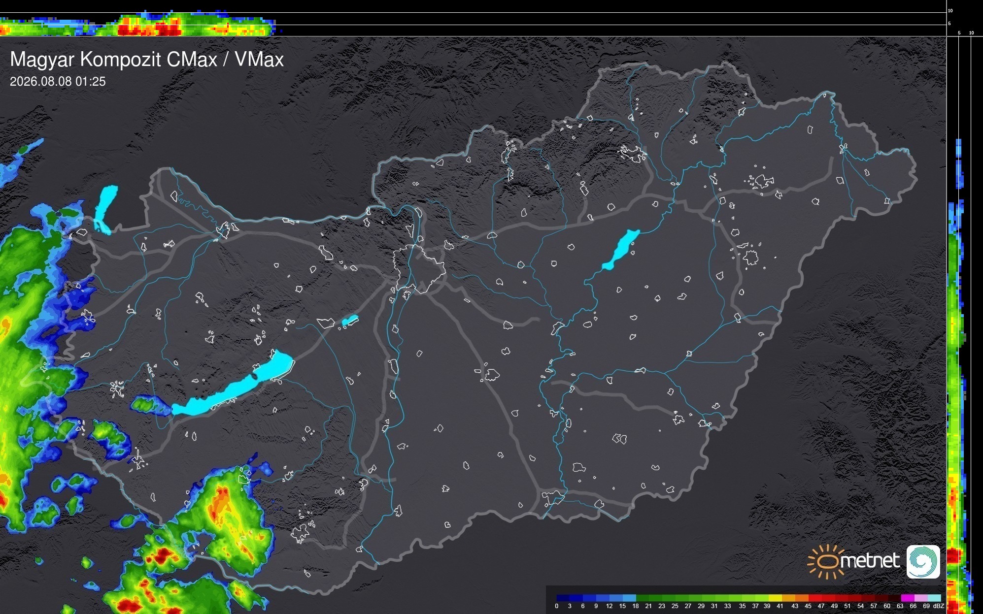Select the timestamp 2026.08.08 01:25
This screenshot has width=983, height=614.
(x=58, y=82)
